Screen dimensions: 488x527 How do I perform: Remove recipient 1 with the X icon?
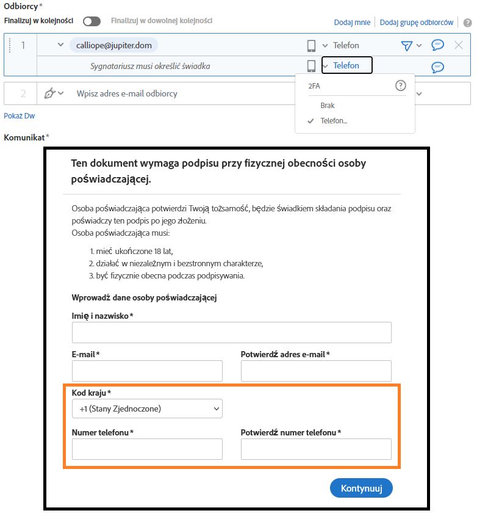459,45
